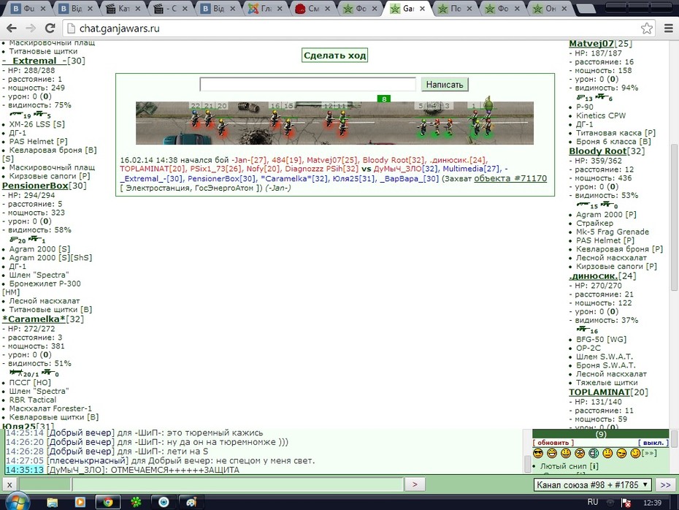Click Multimedia[27] in battle log
The height and width of the screenshot is (510, 679).
point(471,169)
